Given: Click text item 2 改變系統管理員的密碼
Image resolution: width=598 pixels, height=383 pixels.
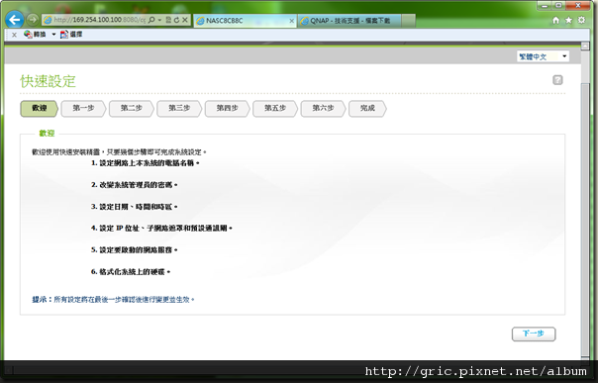Looking at the screenshot, I should [x=135, y=185].
